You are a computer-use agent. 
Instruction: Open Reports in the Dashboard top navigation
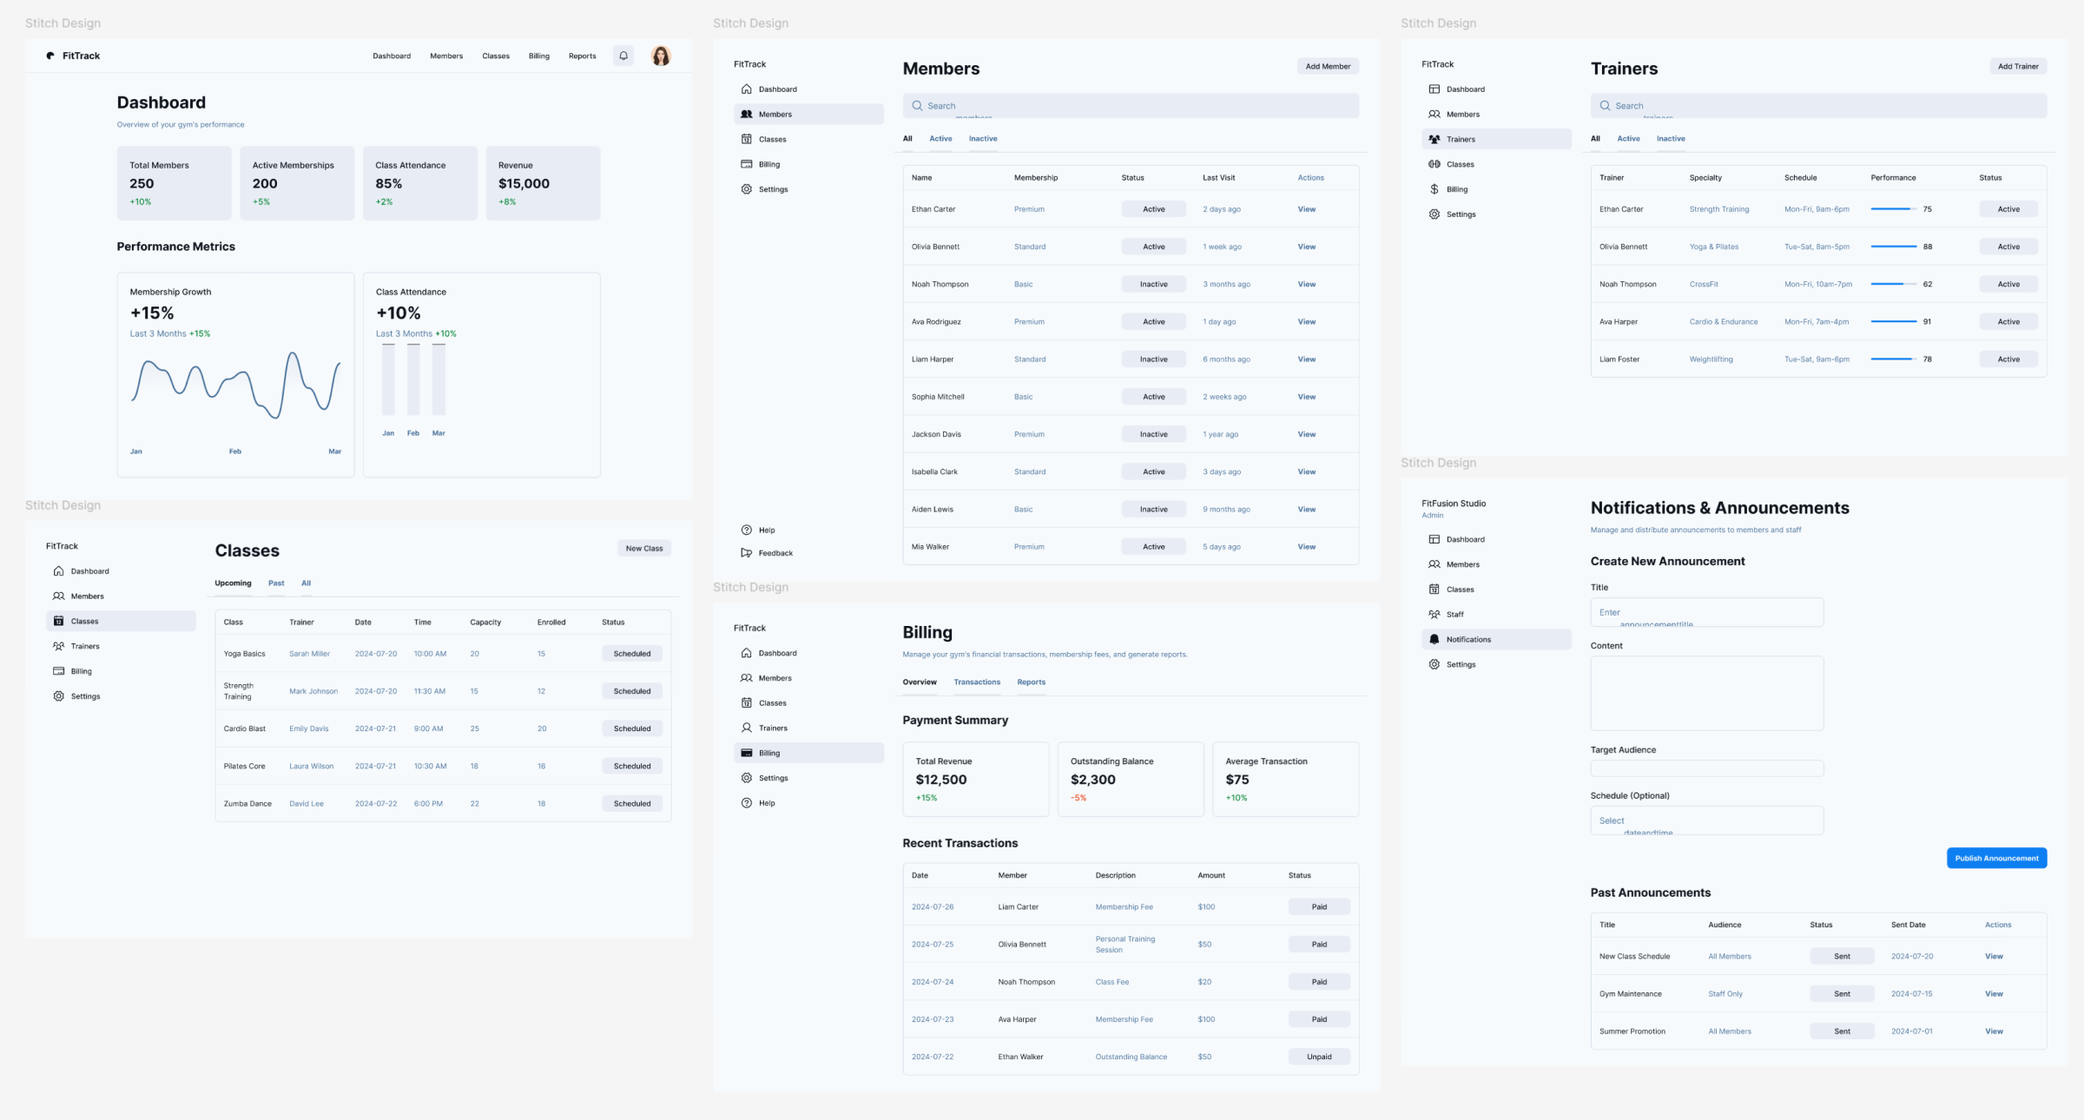point(582,56)
